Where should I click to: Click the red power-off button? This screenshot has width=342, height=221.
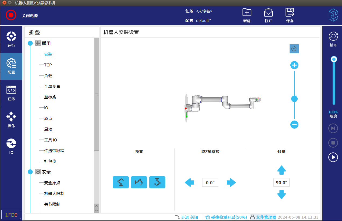point(11,15)
